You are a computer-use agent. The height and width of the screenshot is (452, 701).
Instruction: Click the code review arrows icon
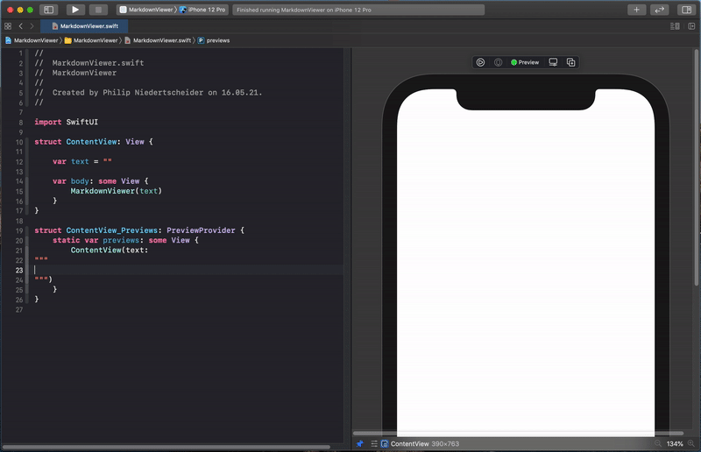[659, 10]
